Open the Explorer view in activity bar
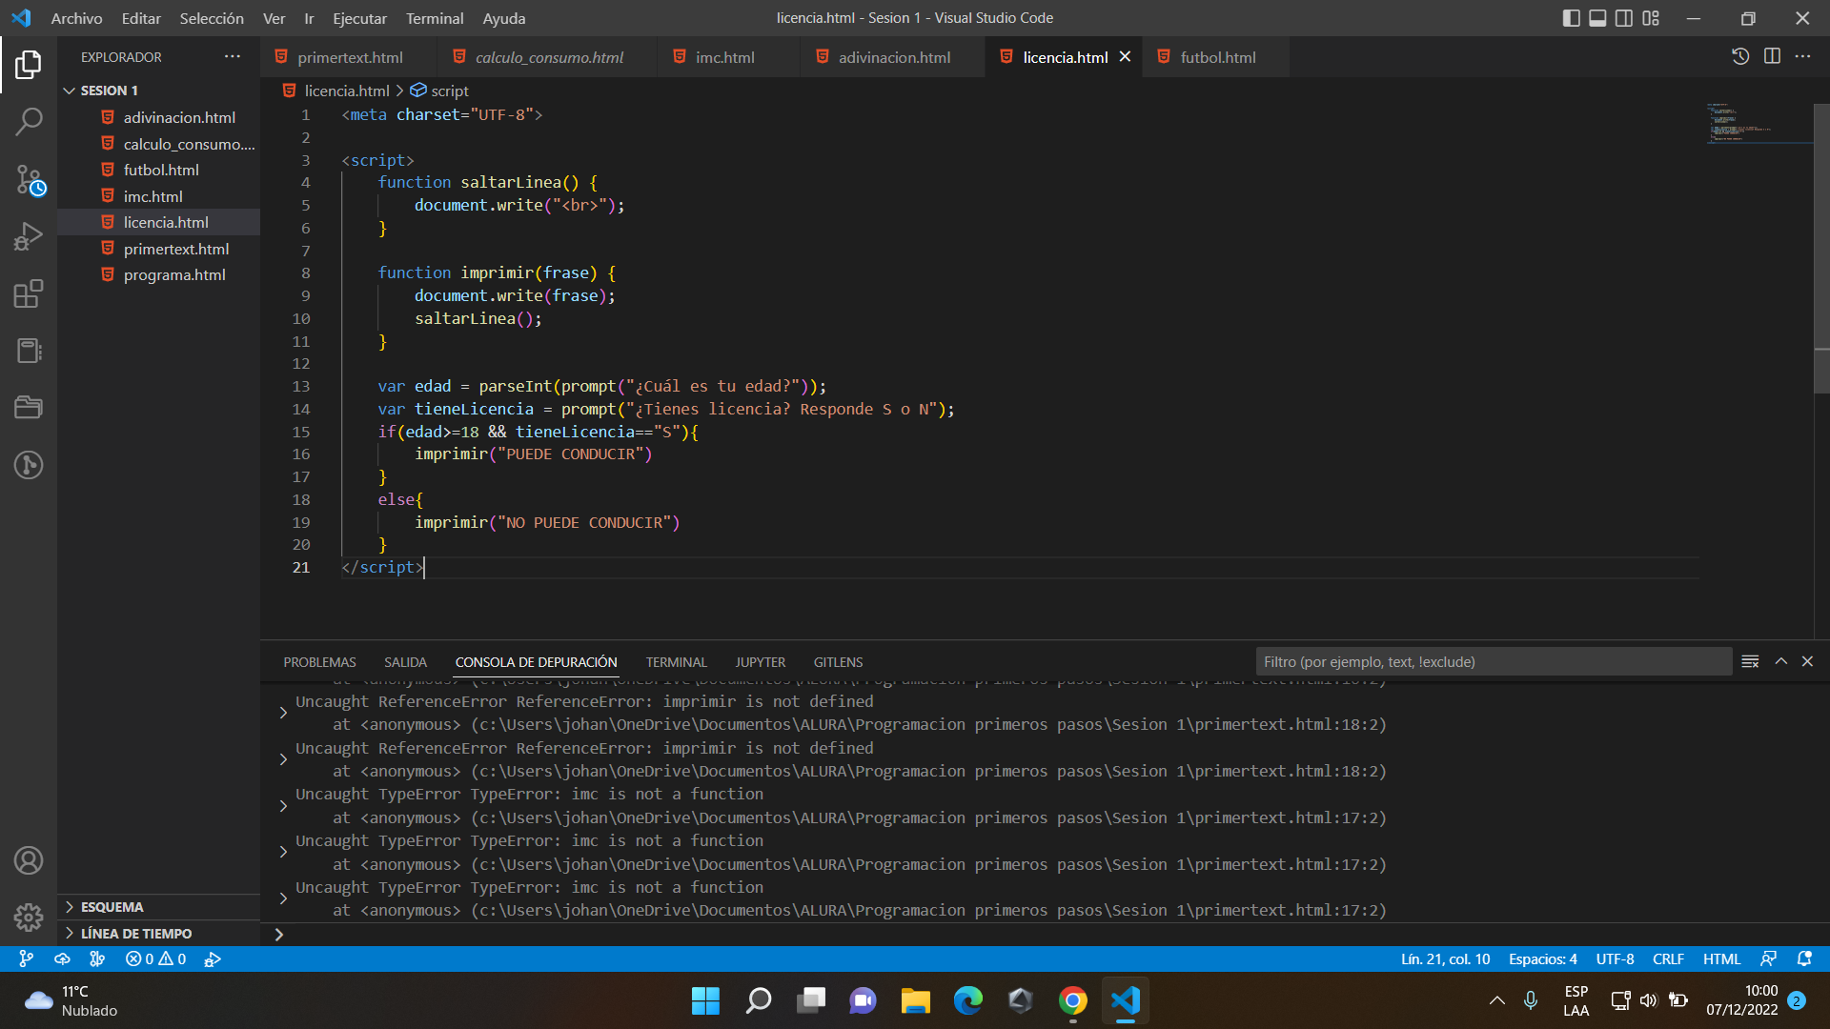This screenshot has height=1029, width=1830. point(29,65)
